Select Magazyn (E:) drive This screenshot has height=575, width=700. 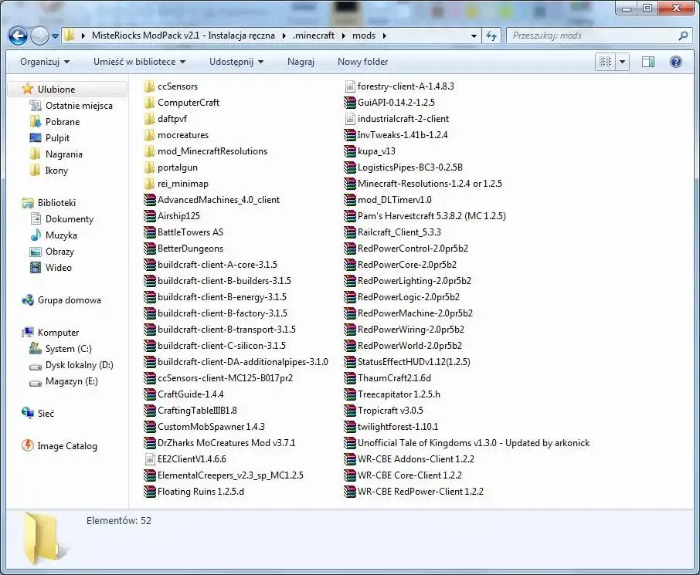71,381
